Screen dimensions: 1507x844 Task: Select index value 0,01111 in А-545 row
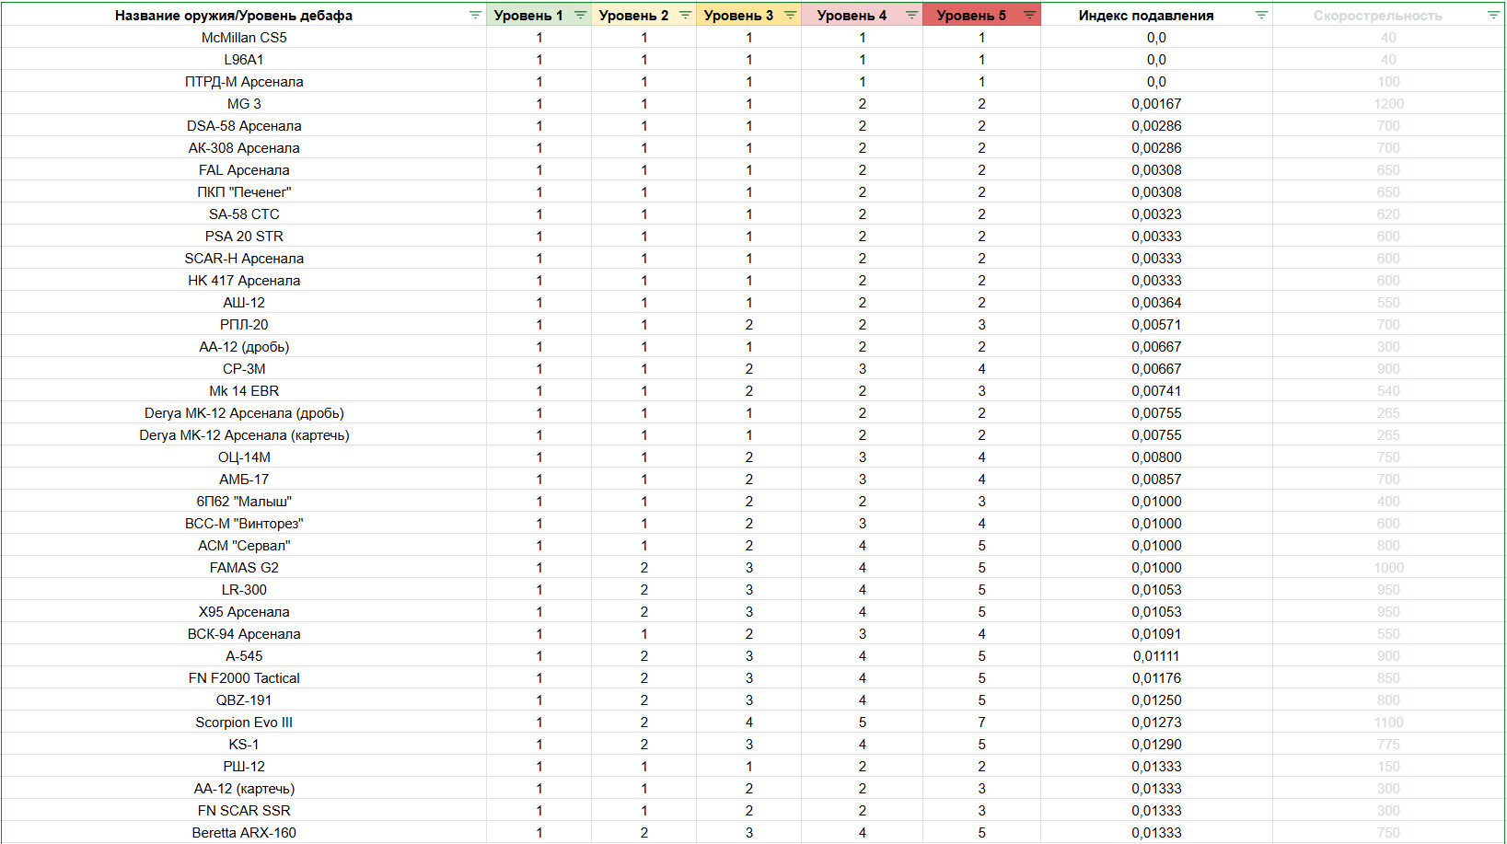tap(1156, 656)
